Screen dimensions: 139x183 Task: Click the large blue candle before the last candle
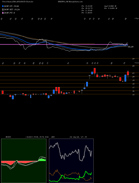[125, 78]
